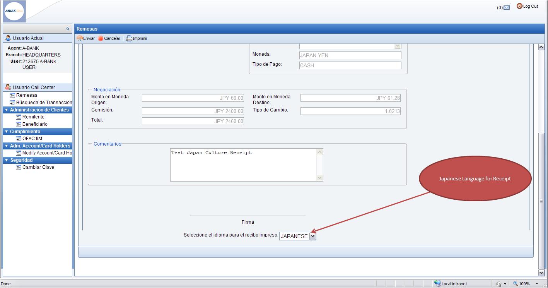
Task: Click Monto en Moneda Destino field
Action: (350, 98)
